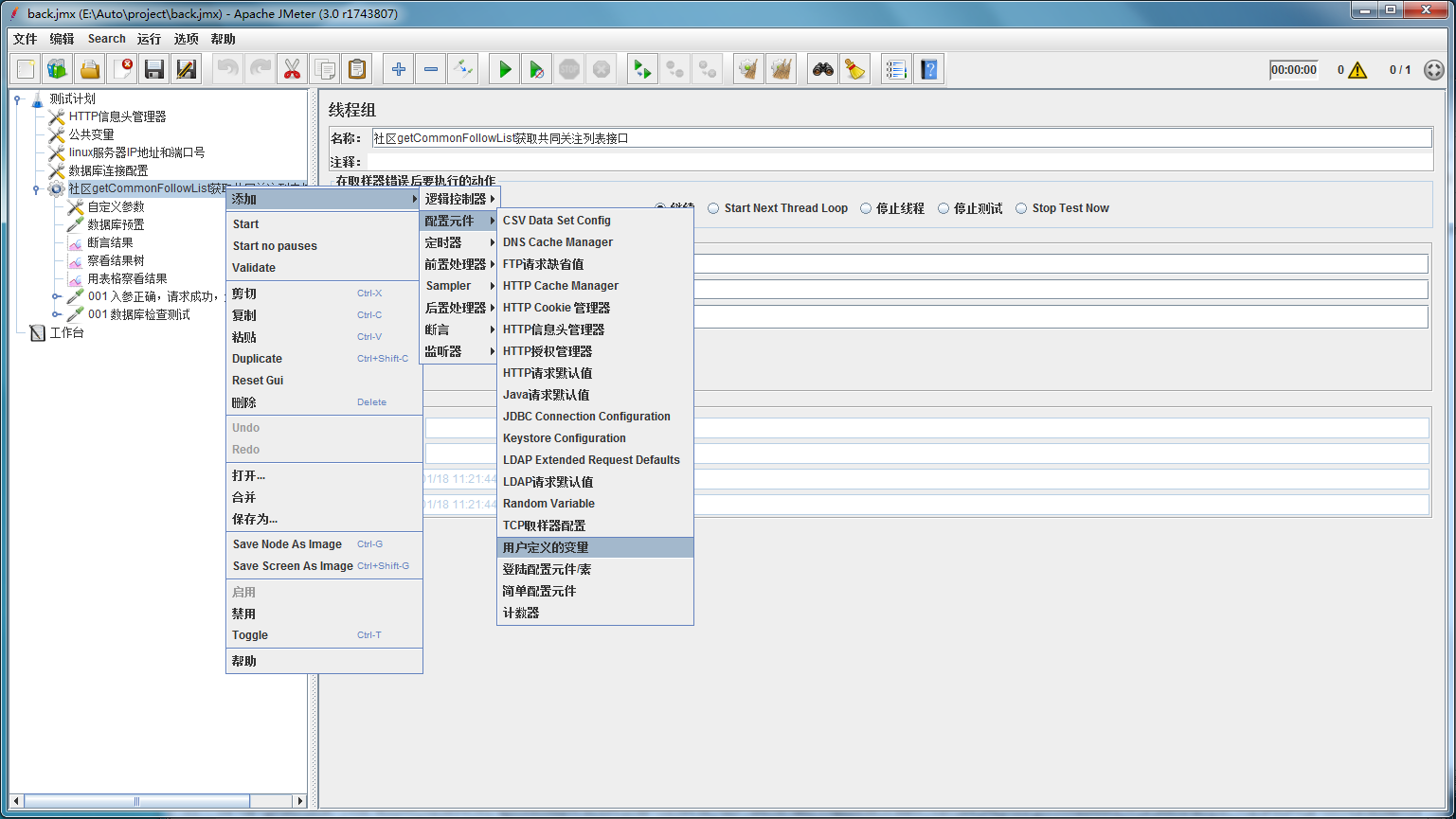Click the New test plan toolbar icon
The width and height of the screenshot is (1456, 819).
(x=26, y=69)
